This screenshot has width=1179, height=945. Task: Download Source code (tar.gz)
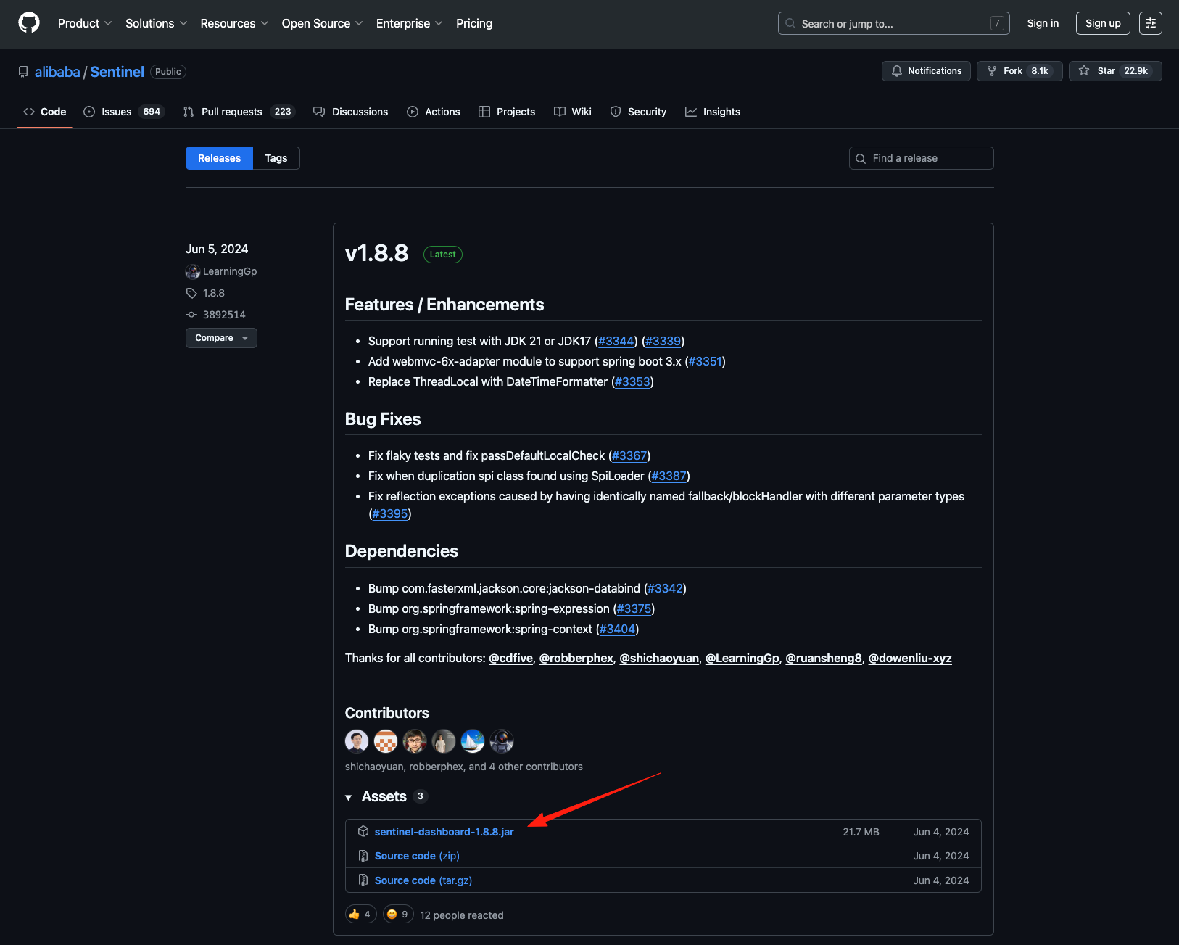click(423, 880)
